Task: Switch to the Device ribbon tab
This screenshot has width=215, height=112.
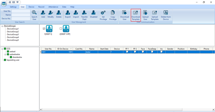Action: pos(31,7)
